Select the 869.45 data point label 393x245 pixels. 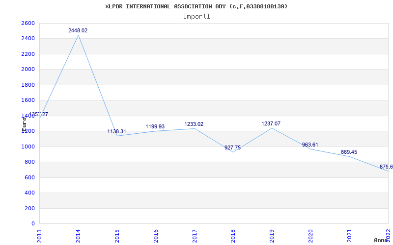(x=348, y=152)
